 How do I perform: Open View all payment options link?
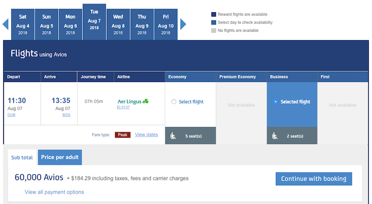tap(54, 192)
